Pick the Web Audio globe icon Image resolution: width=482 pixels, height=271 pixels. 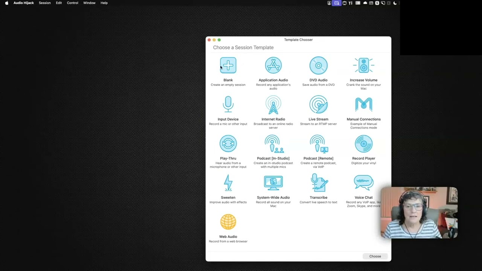228,222
